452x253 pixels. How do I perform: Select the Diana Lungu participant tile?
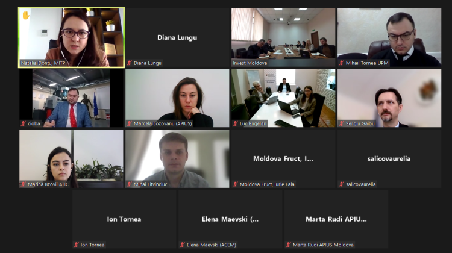(177, 37)
